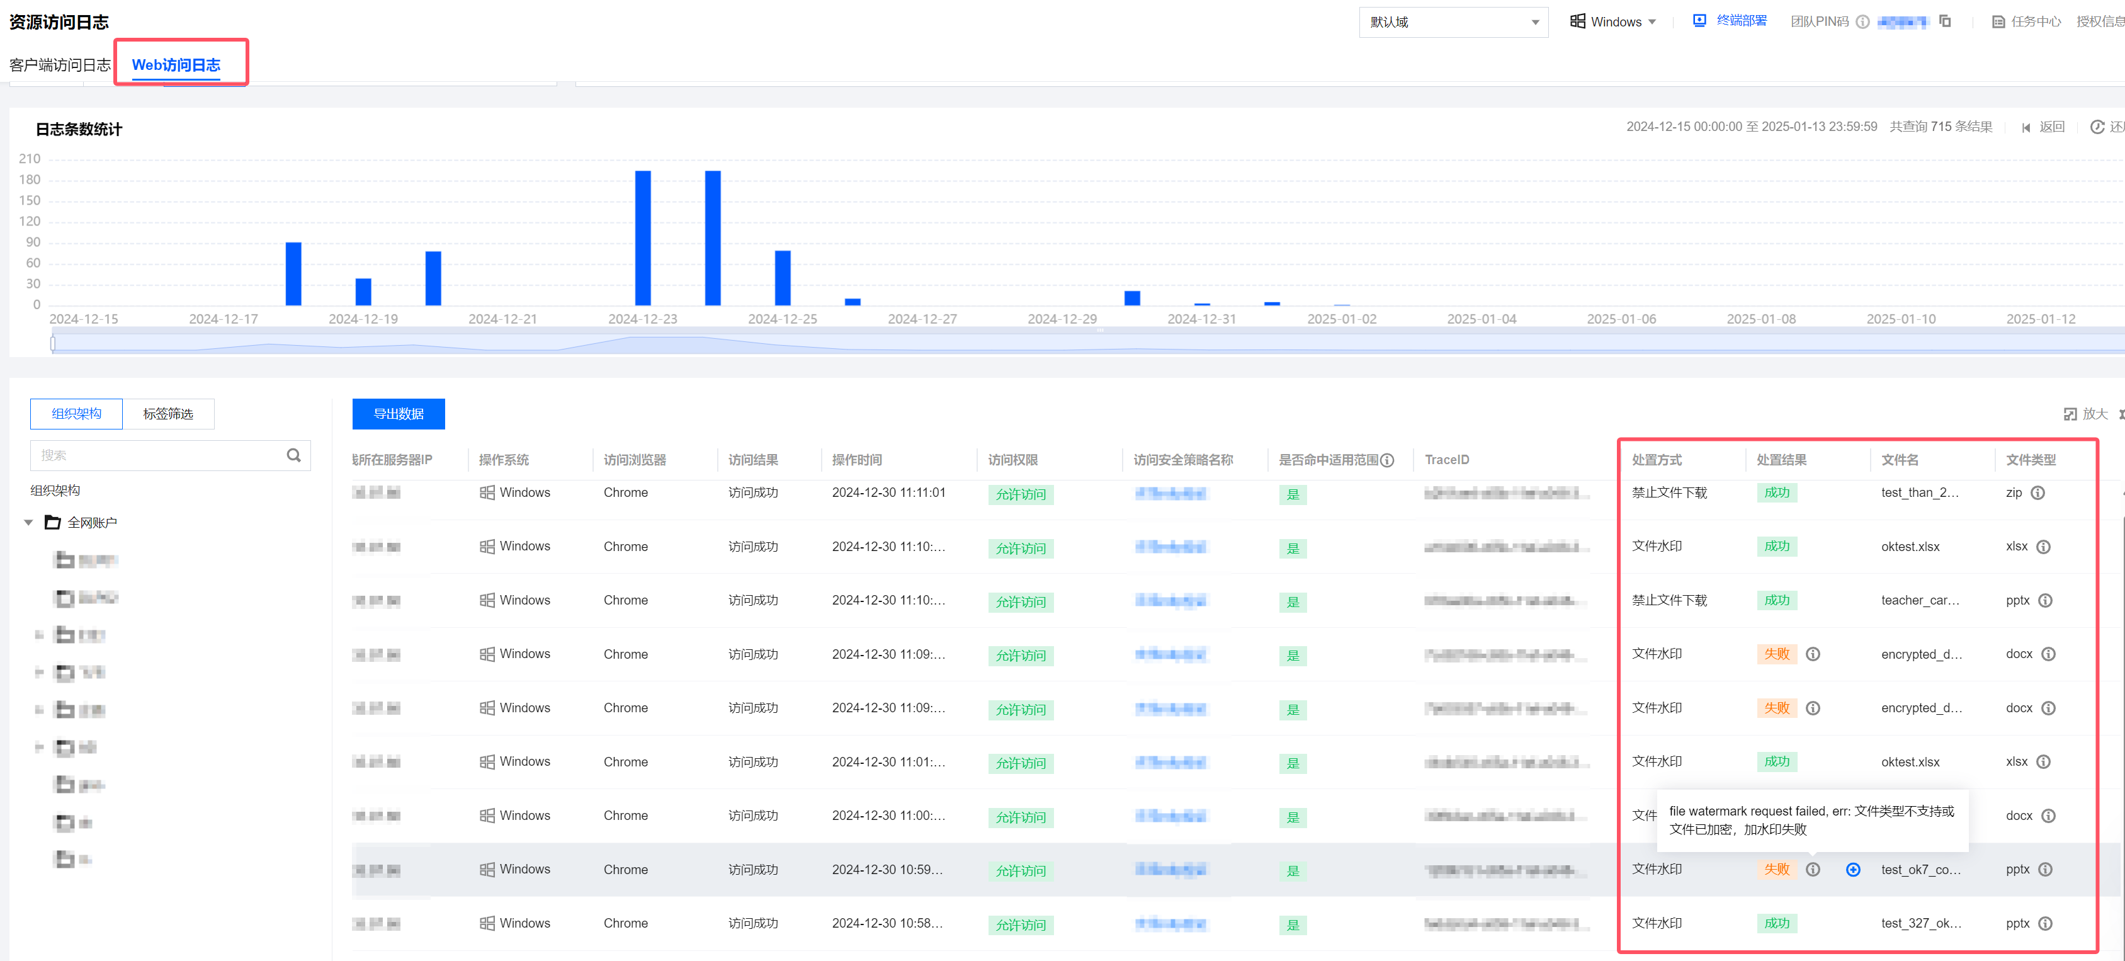The height and width of the screenshot is (961, 2125).
Task: Click info icon beside test_ok7_co pptx type
Action: [x=2045, y=868]
